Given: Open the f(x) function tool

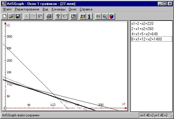Looking at the screenshot, I should (x=98, y=17).
